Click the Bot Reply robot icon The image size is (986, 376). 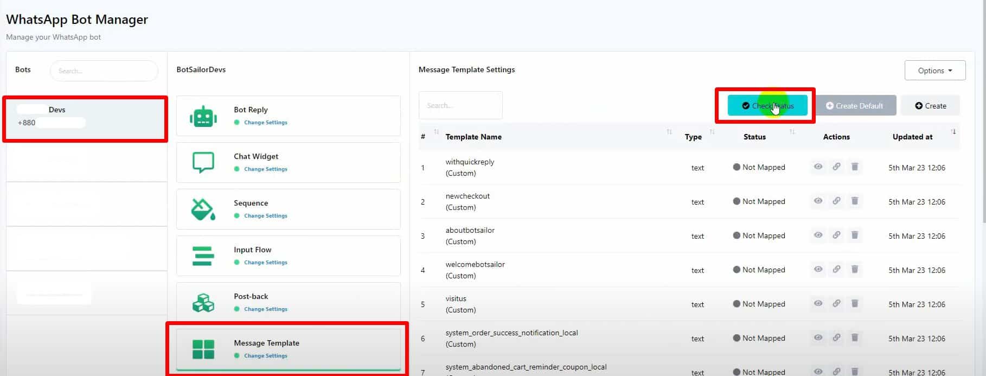[203, 116]
